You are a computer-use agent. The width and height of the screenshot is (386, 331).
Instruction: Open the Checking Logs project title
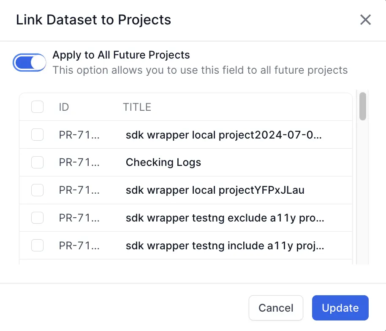(x=163, y=162)
